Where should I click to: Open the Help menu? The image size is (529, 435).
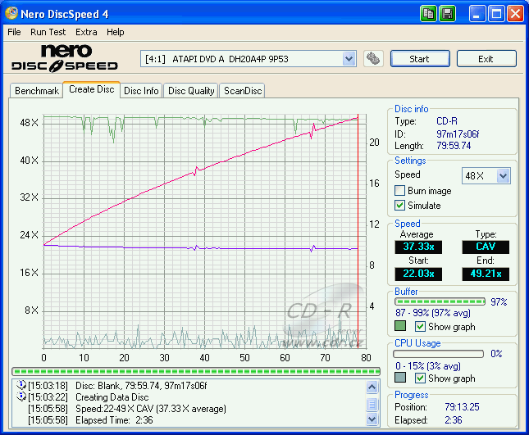point(116,32)
